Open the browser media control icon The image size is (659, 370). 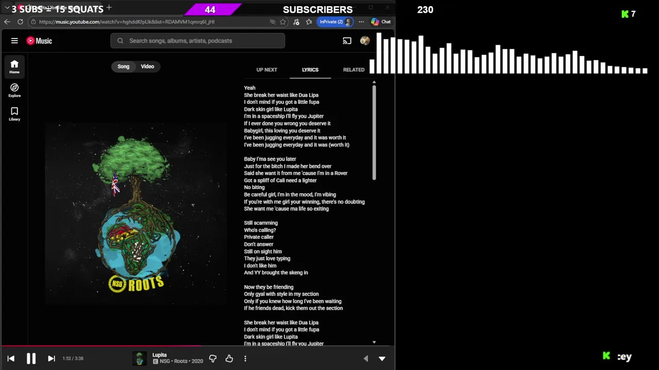[296, 22]
